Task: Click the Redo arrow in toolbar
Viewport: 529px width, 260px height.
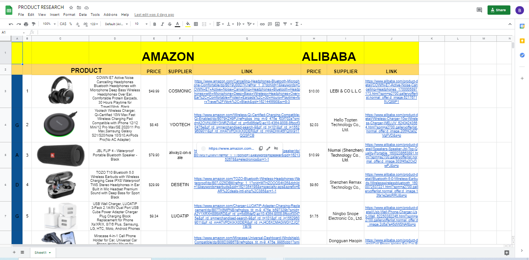Action: 19,24
